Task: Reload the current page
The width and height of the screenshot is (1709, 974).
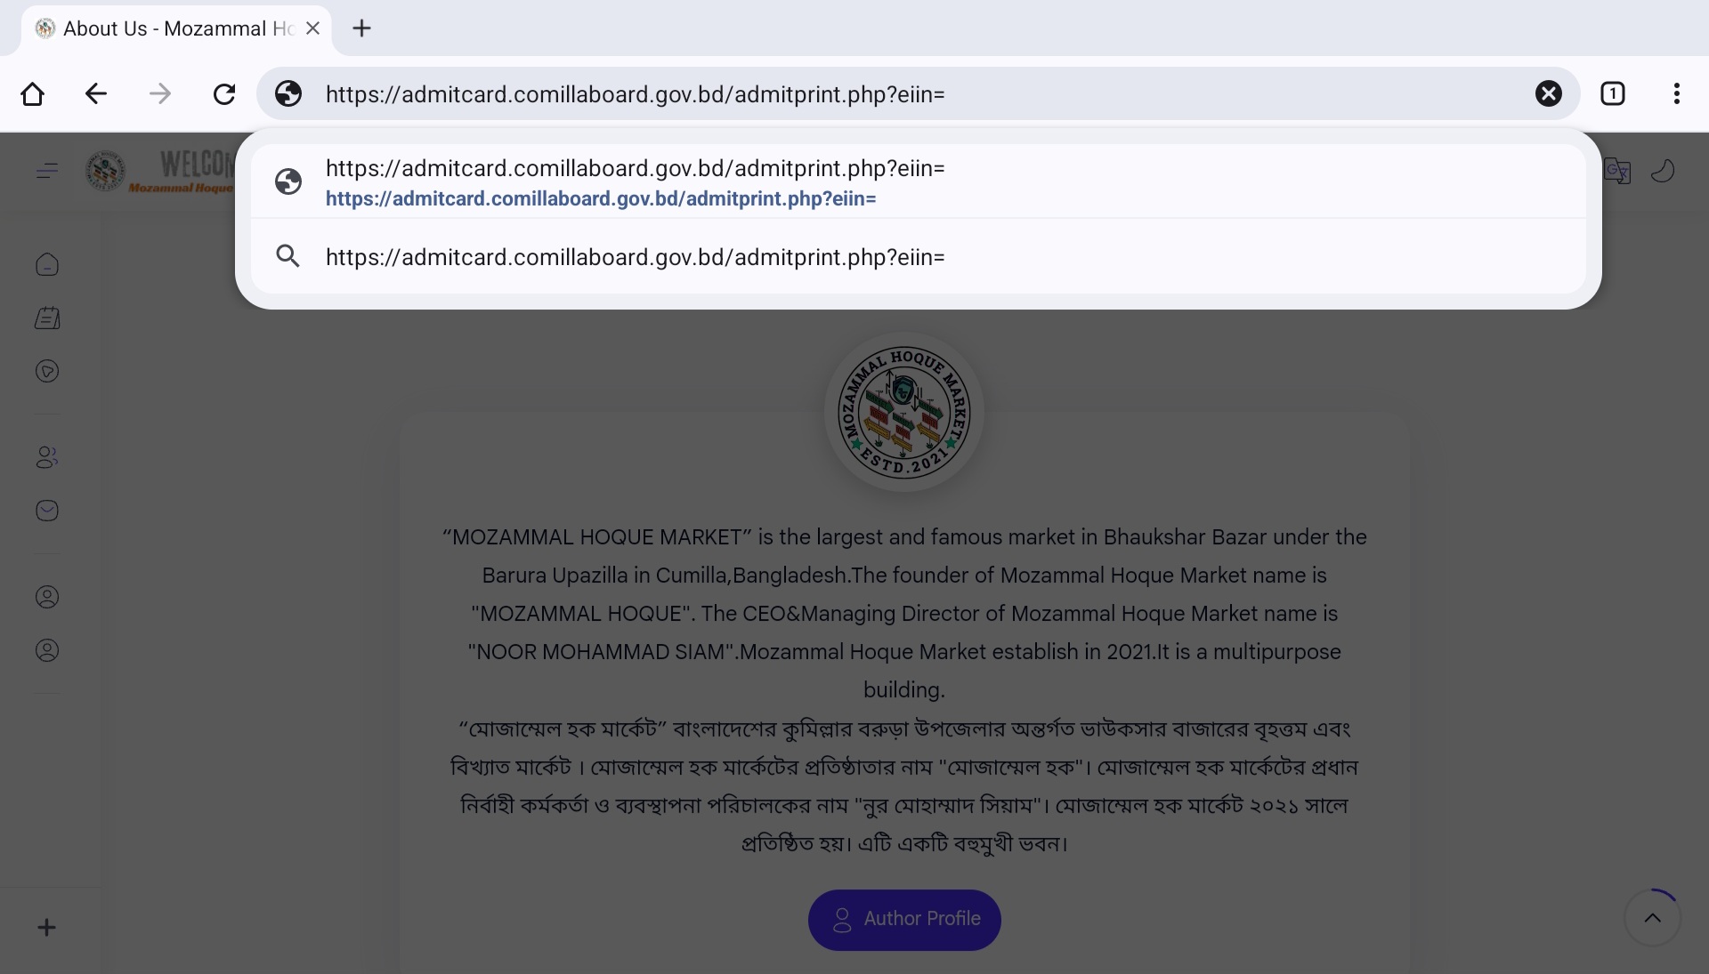Action: click(x=224, y=94)
